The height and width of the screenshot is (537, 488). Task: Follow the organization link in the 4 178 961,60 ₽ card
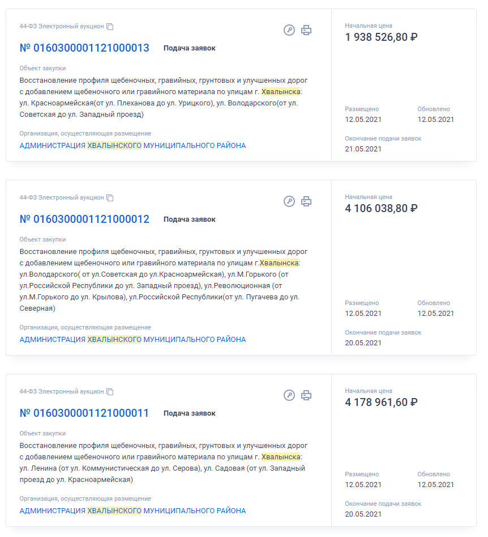coord(132,511)
